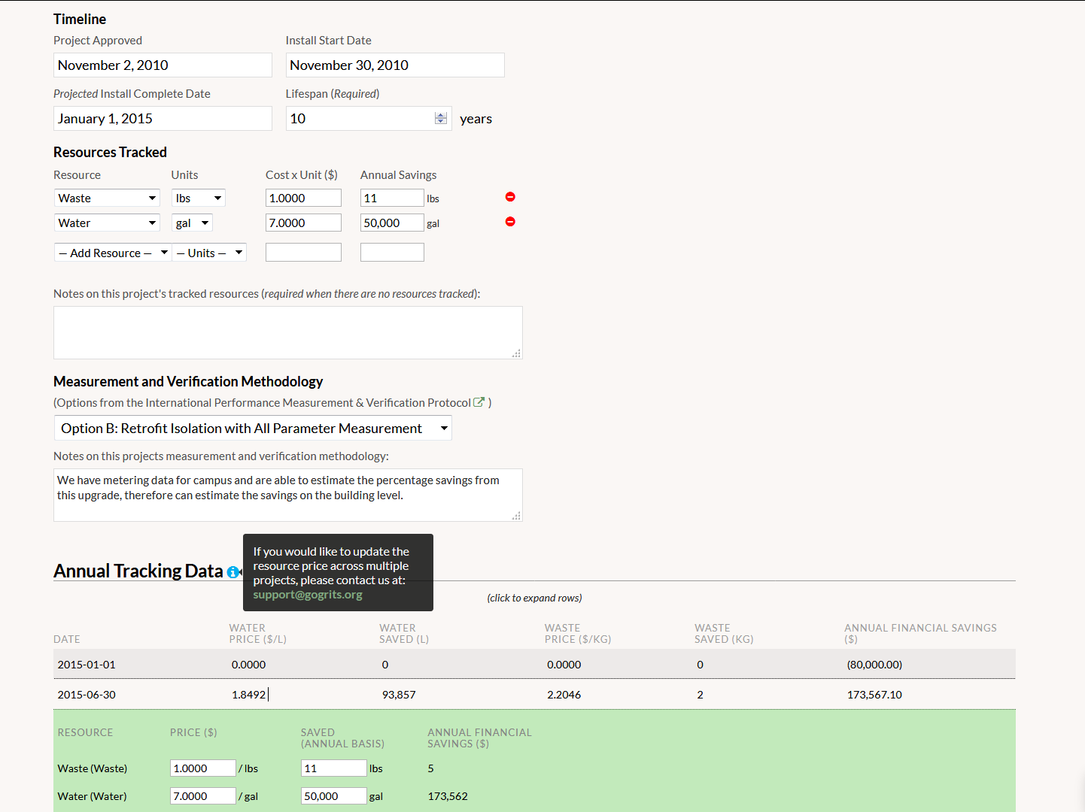This screenshot has width=1085, height=812.
Task: Remove the Water resource row
Action: 510,222
